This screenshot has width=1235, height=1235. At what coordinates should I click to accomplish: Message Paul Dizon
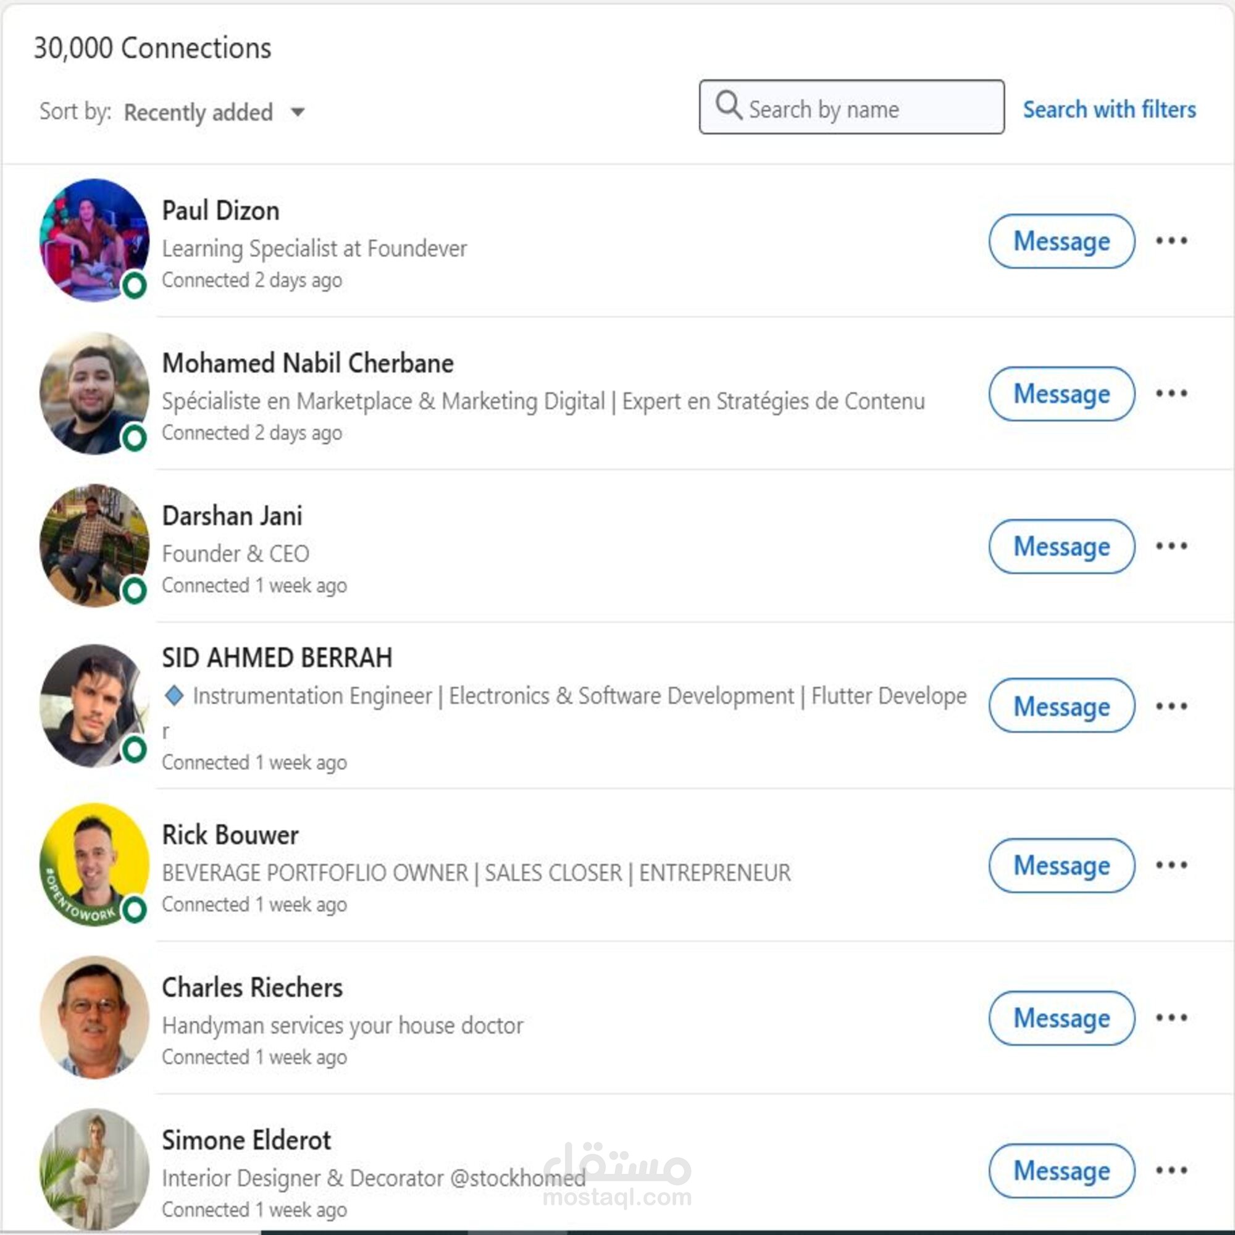tap(1061, 241)
